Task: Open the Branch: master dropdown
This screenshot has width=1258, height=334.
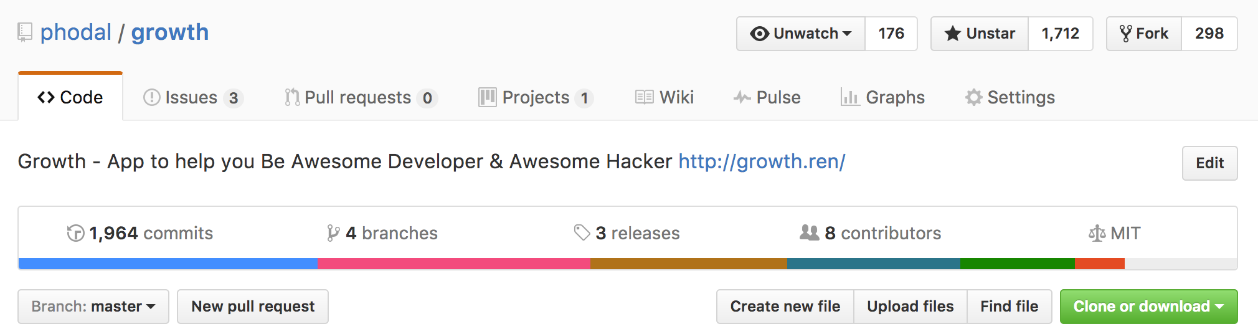Action: [x=93, y=307]
